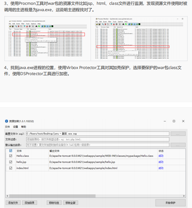
Task: Click the 状态 column header
Action: pos(161,151)
